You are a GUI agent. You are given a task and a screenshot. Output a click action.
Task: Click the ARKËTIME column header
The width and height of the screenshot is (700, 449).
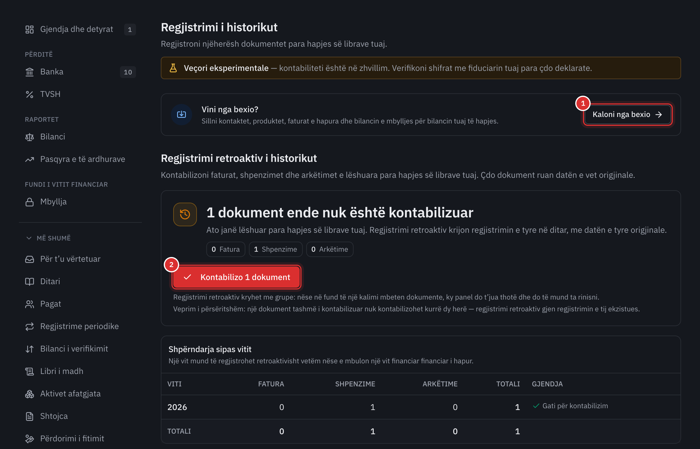pyautogui.click(x=440, y=384)
